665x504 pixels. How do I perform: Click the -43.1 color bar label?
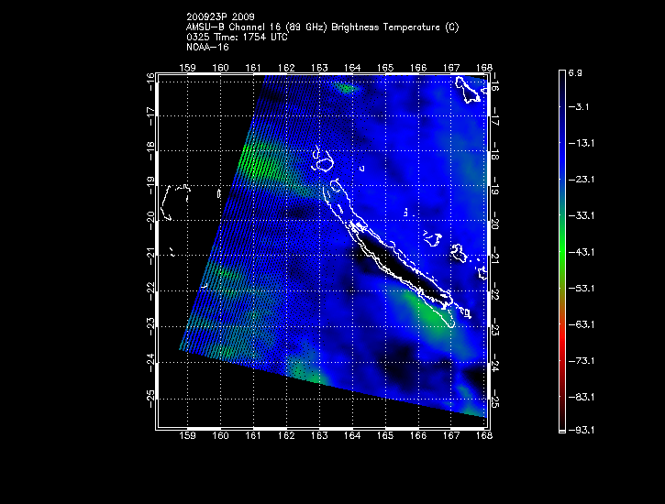(x=581, y=252)
